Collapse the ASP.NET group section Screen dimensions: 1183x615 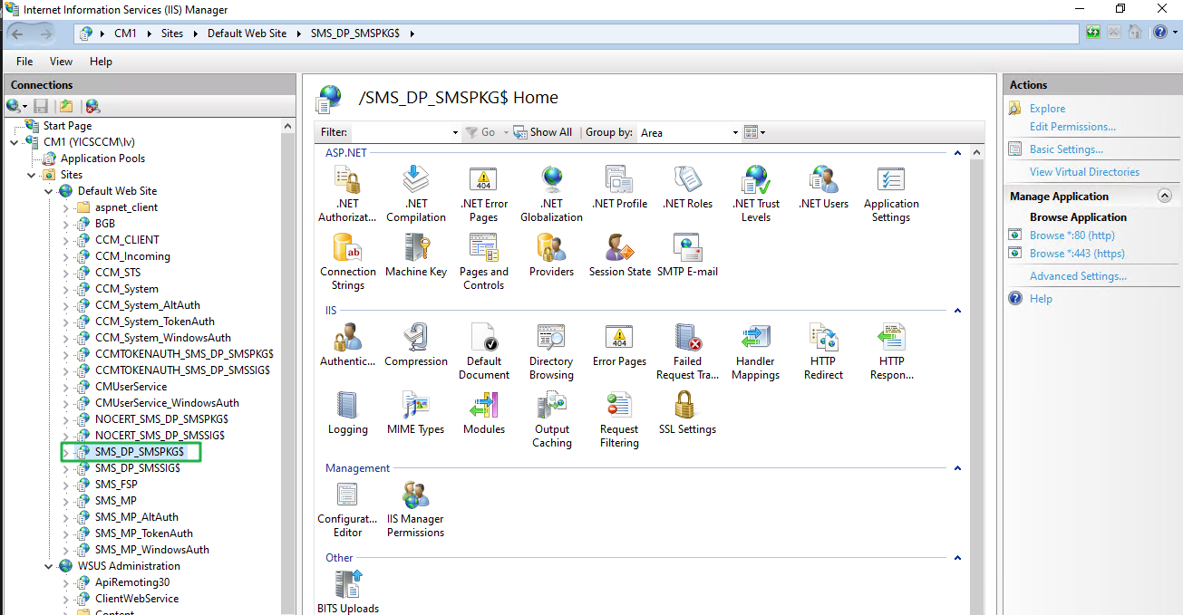click(x=958, y=153)
